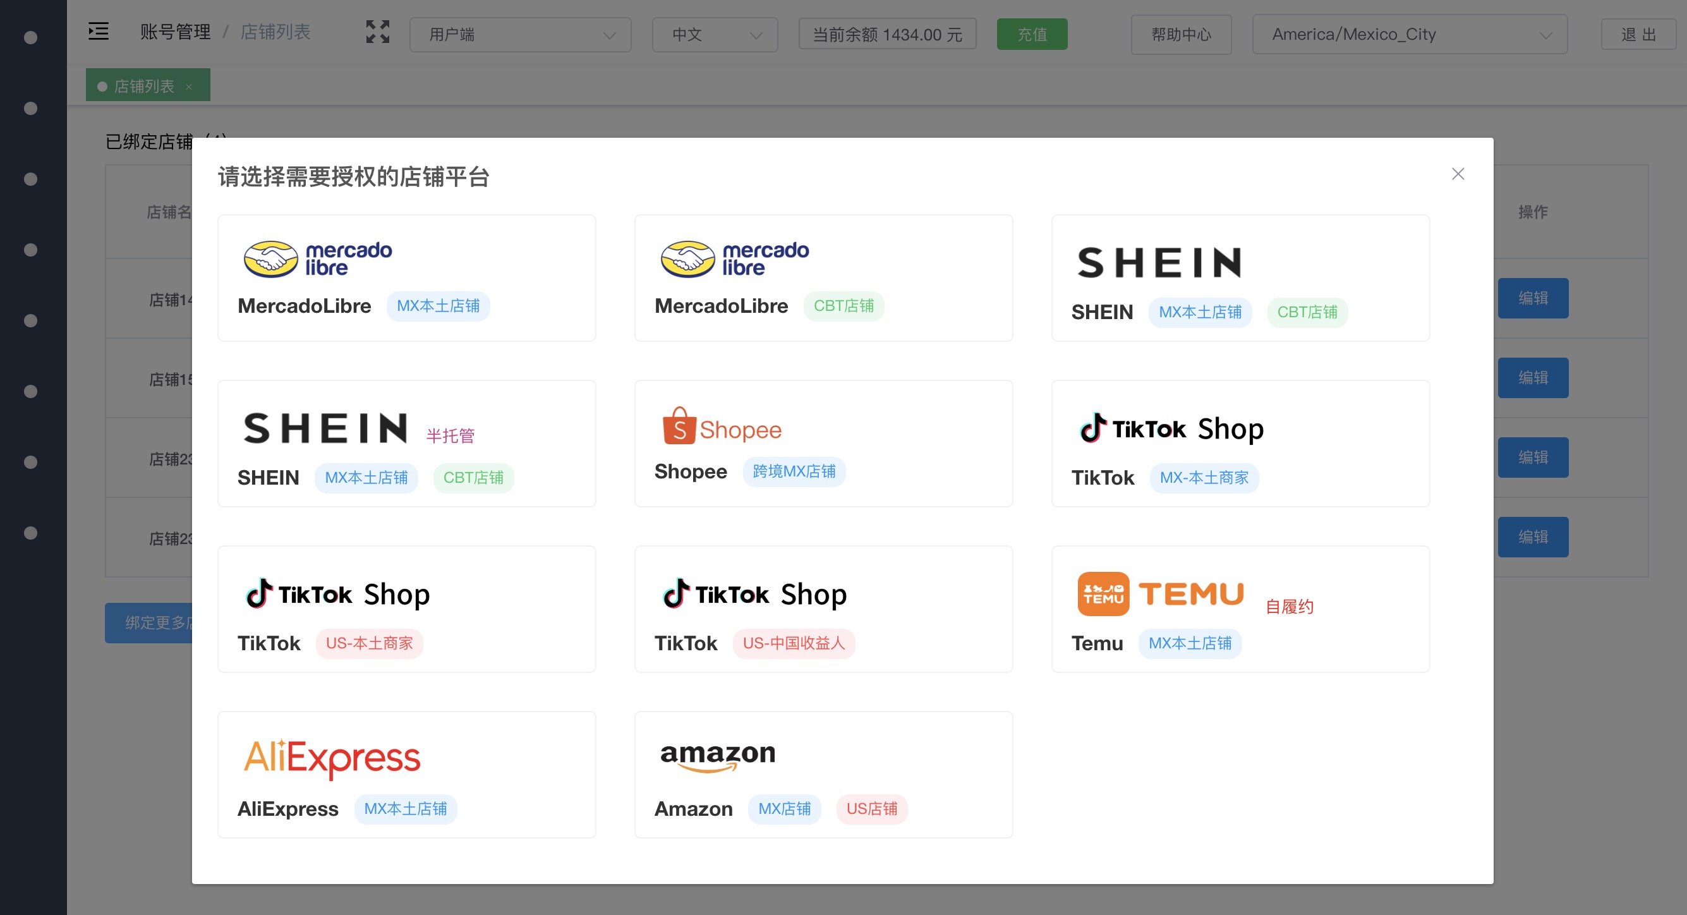Click 编辑 button in first store row
The image size is (1687, 915).
click(1533, 298)
